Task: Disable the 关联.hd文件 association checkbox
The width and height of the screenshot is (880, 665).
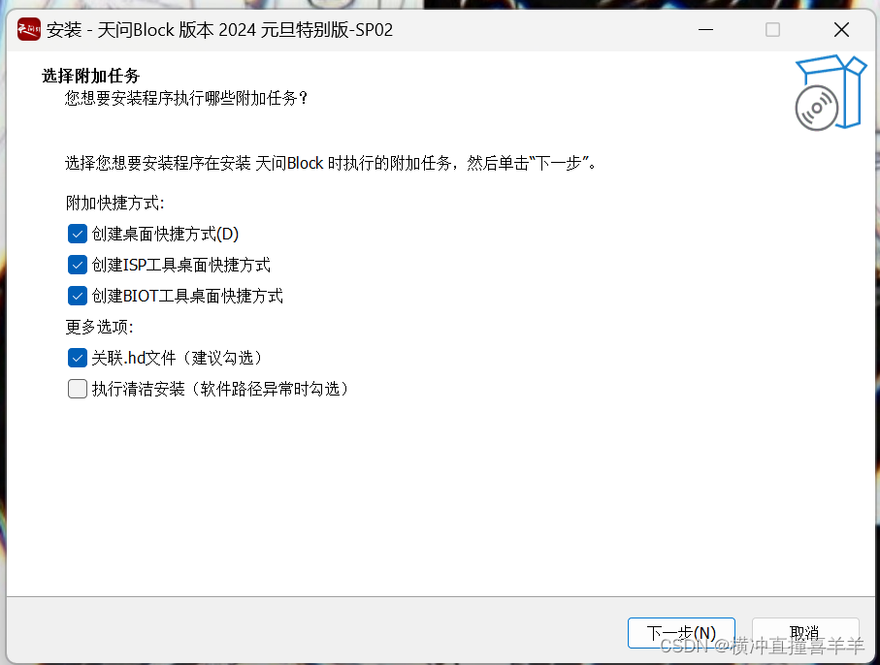Action: point(78,358)
